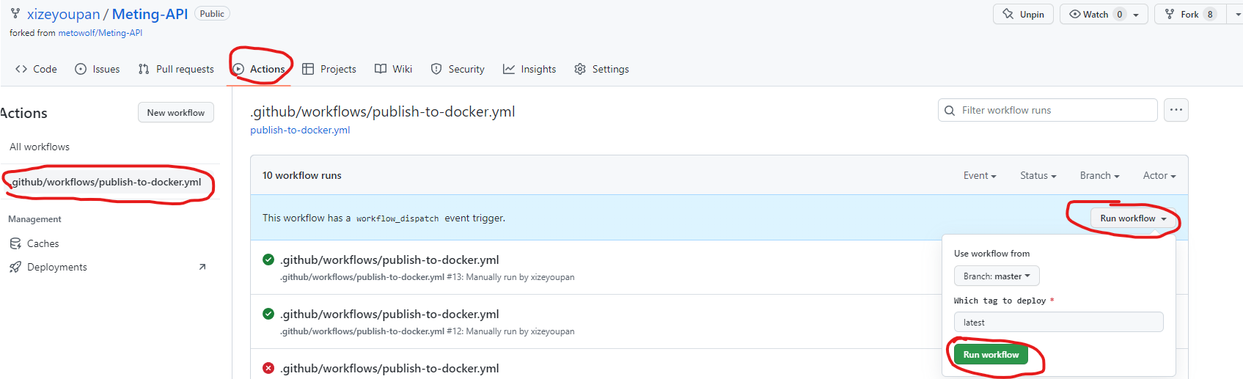1243x379 pixels.
Task: Click the Public visibility label
Action: tap(212, 14)
